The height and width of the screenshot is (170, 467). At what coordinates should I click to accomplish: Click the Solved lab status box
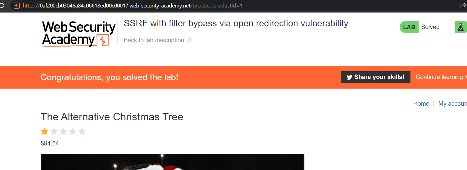point(436,27)
